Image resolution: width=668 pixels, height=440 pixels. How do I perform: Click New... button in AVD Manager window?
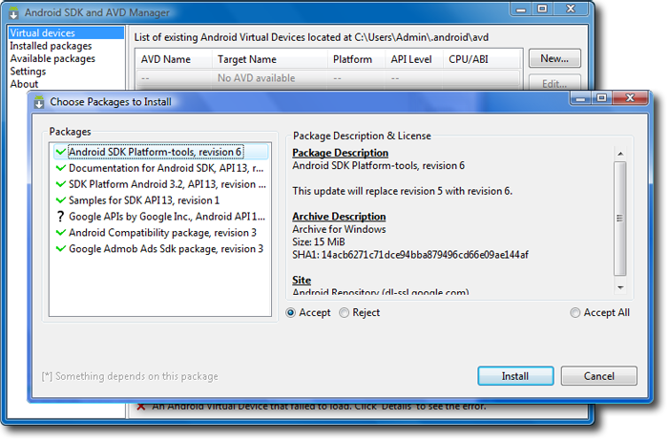coord(554,58)
